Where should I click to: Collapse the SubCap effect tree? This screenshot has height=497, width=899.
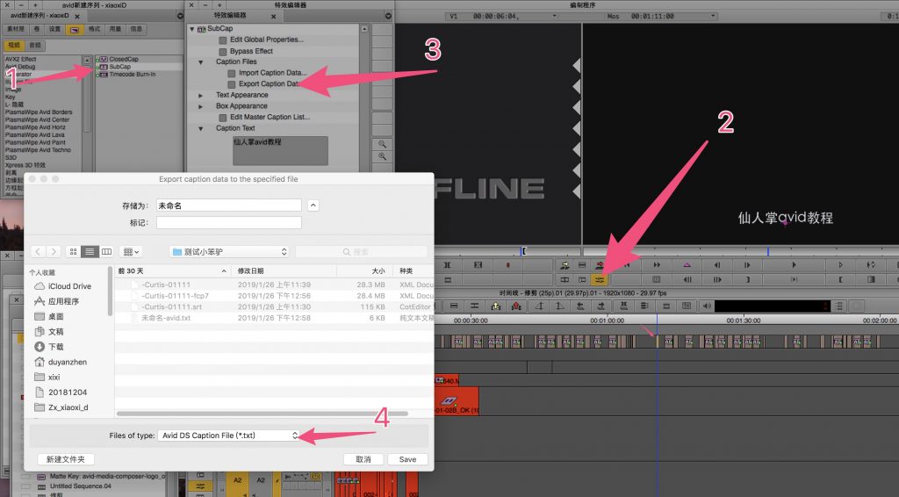pyautogui.click(x=192, y=29)
